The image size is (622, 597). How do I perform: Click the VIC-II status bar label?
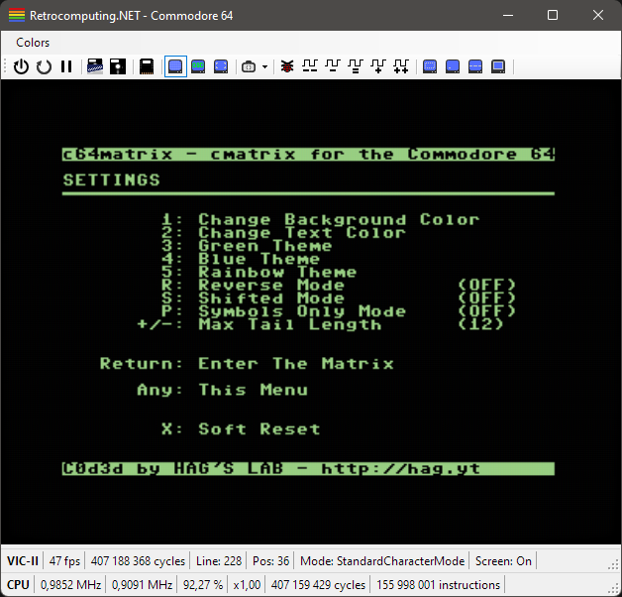[x=22, y=561]
